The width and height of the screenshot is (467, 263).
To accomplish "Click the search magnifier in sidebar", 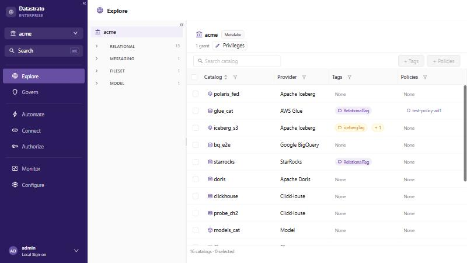I will (12, 51).
